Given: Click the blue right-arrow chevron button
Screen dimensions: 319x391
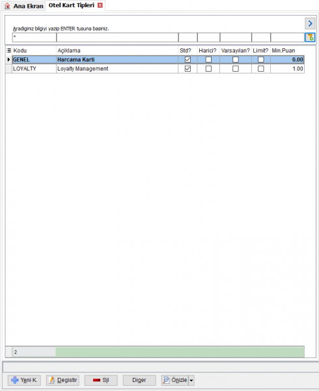Looking at the screenshot, I should click(x=310, y=23).
